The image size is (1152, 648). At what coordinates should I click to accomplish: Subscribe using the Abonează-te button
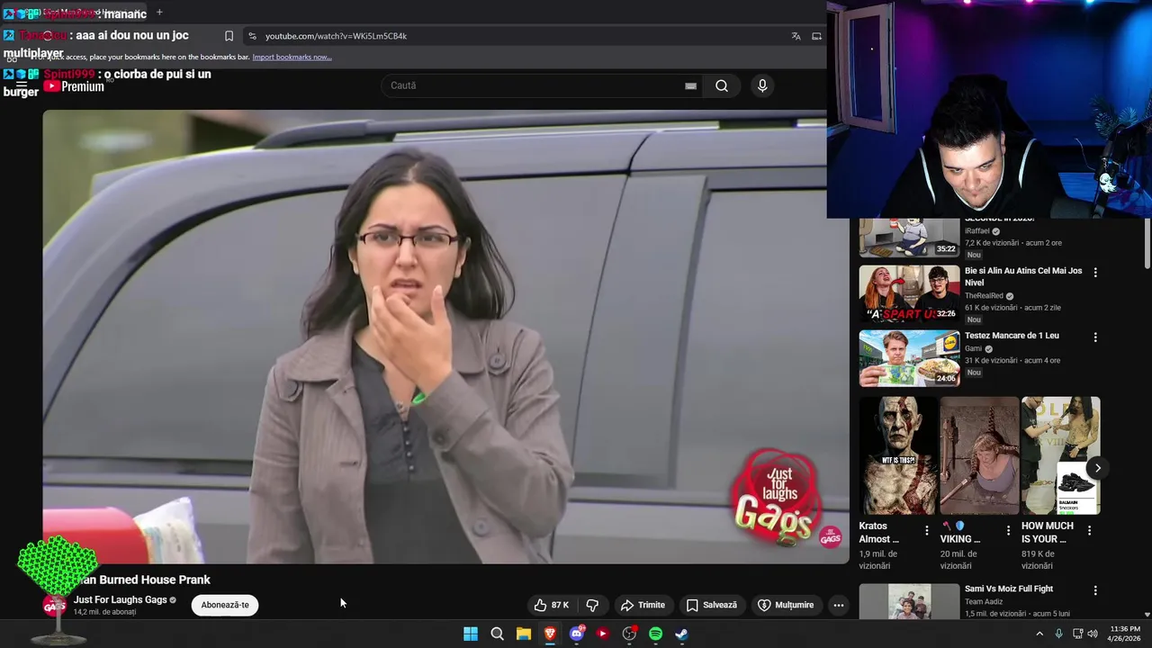pos(225,605)
